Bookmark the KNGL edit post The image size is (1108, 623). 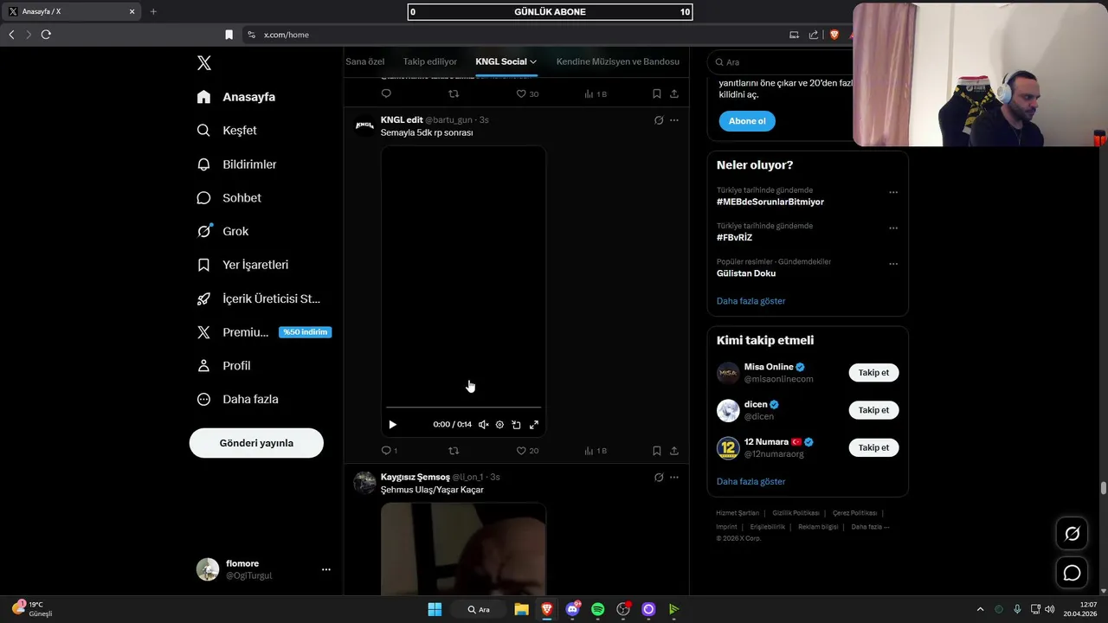click(657, 451)
